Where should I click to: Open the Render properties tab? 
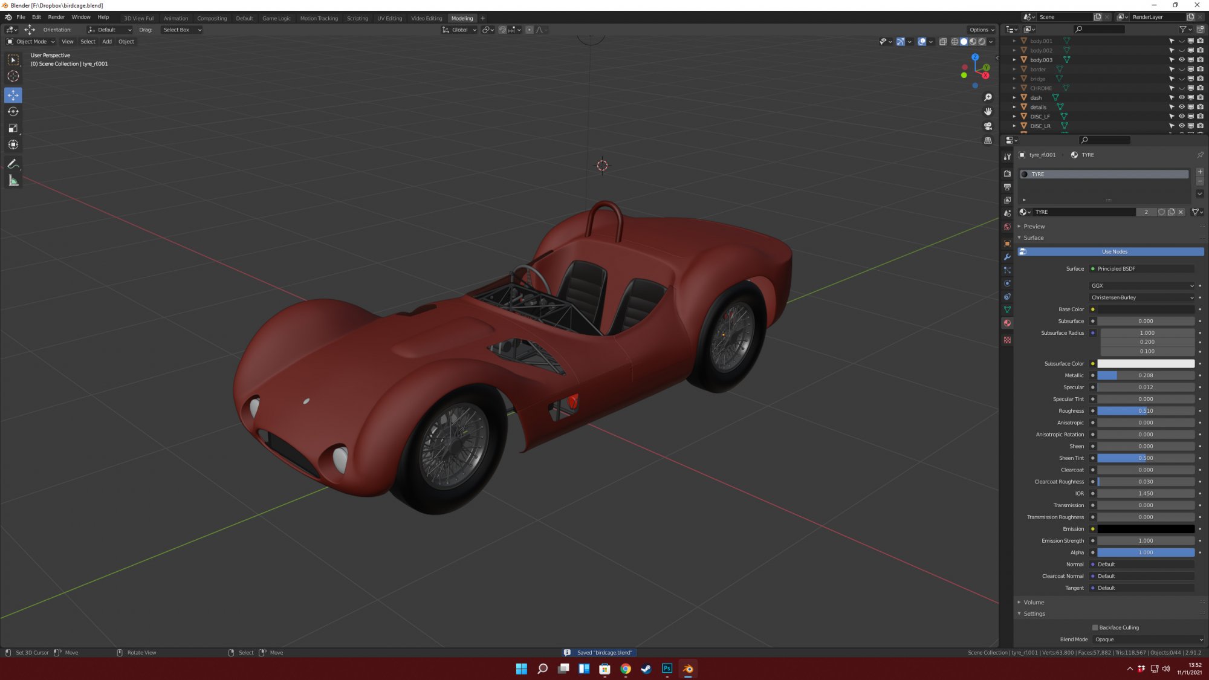click(x=1007, y=173)
